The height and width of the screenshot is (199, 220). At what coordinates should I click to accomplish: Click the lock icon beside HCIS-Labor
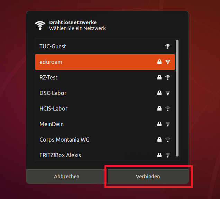click(159, 108)
